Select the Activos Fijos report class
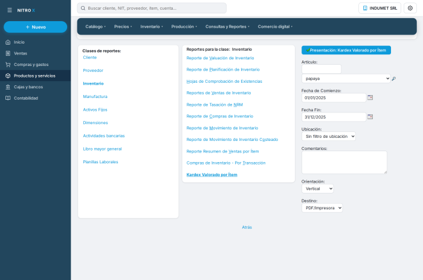Screen dimensions: 423x280 pyautogui.click(x=95, y=109)
